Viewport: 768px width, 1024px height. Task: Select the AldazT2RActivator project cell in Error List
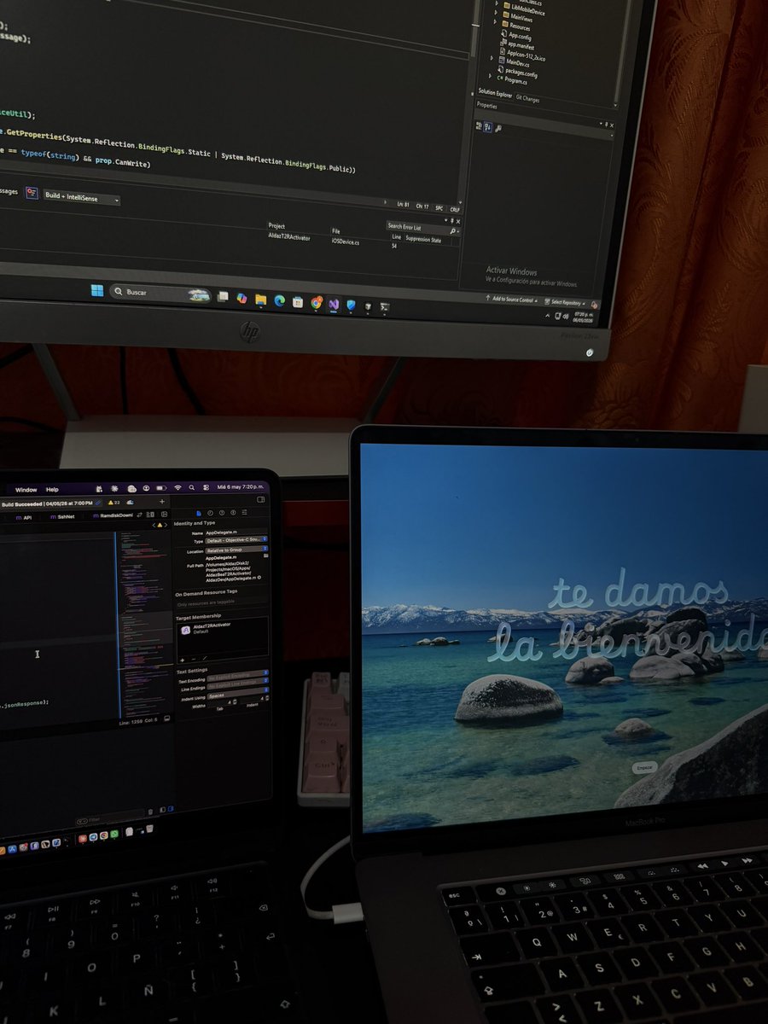(288, 237)
